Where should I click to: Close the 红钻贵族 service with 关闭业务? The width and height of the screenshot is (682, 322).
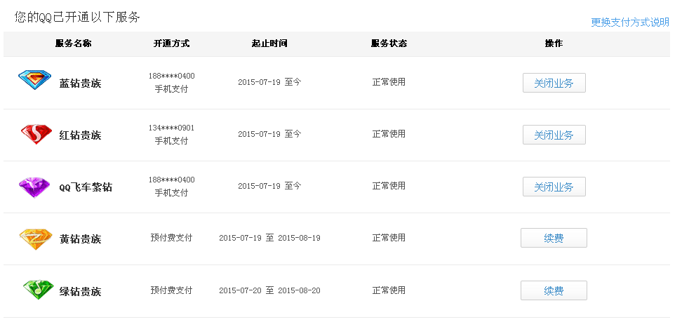554,135
